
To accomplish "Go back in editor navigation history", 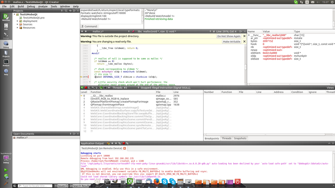I will (x=82, y=31).
